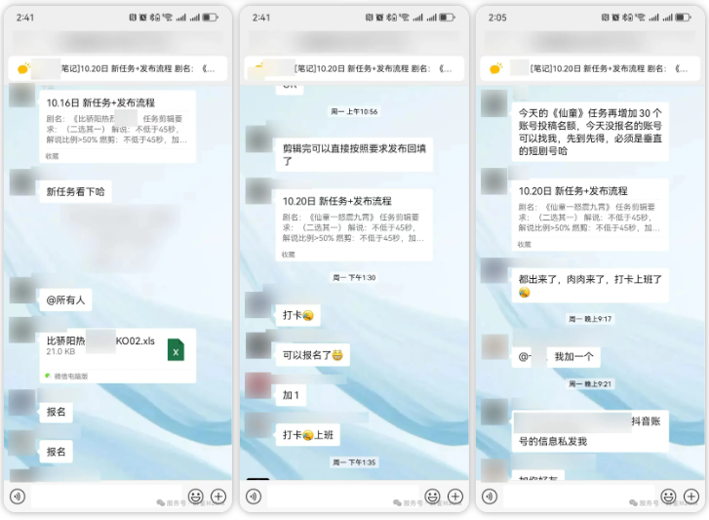709x520 pixels.
Task: Tap avatar beside 新任务看下哈 message
Action: 22,183
